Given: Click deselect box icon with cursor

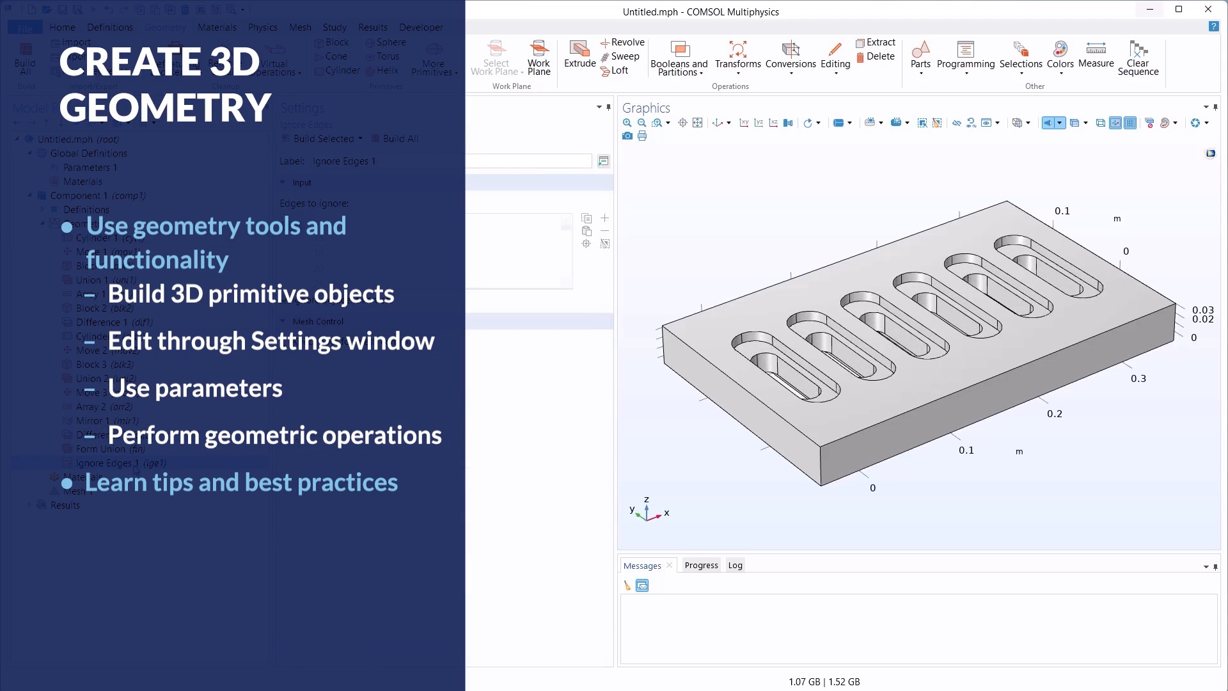Looking at the screenshot, I should pos(937,123).
